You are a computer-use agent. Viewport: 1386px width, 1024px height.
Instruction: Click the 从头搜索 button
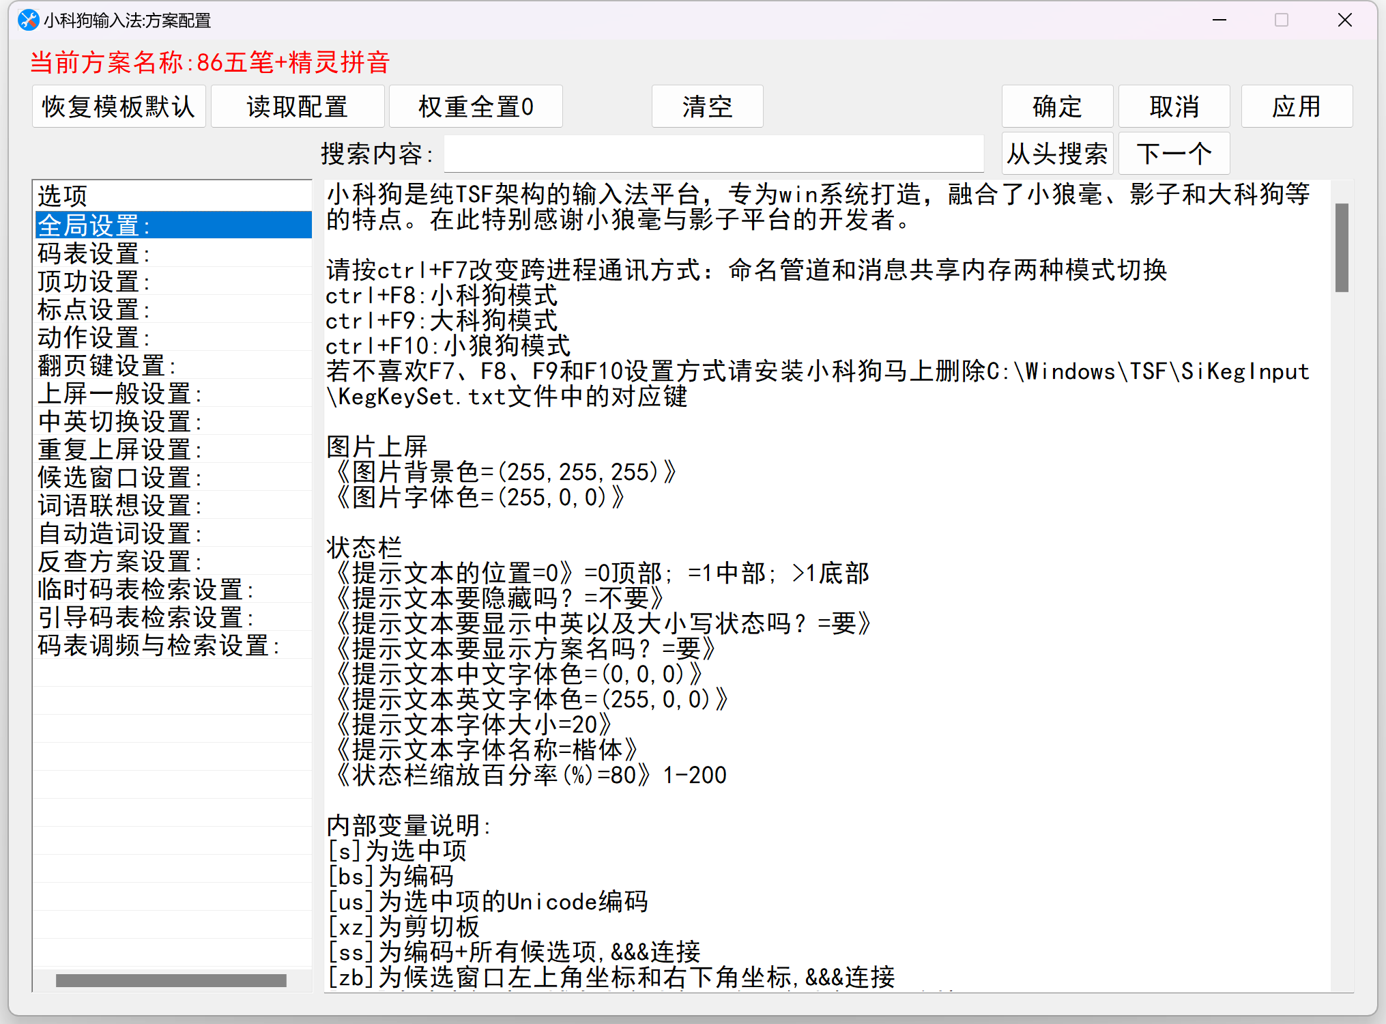click(1057, 154)
